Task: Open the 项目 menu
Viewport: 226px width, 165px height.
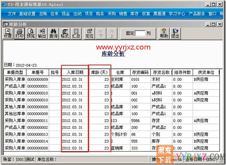Action: [x=89, y=14]
